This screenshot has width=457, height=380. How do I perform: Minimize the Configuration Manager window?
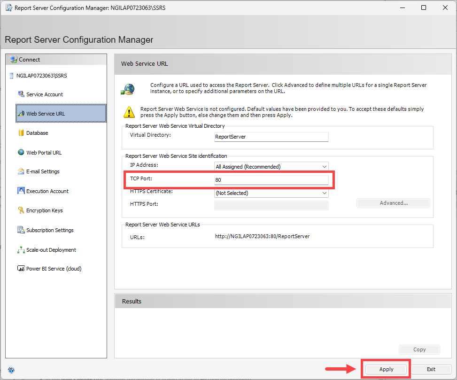tap(403, 8)
